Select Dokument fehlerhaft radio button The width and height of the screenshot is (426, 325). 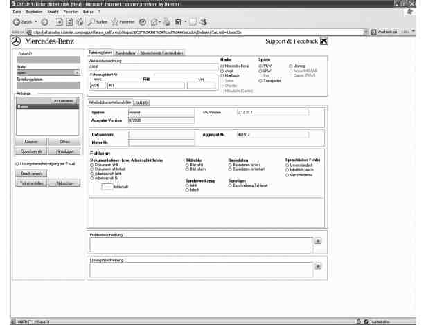pos(92,169)
